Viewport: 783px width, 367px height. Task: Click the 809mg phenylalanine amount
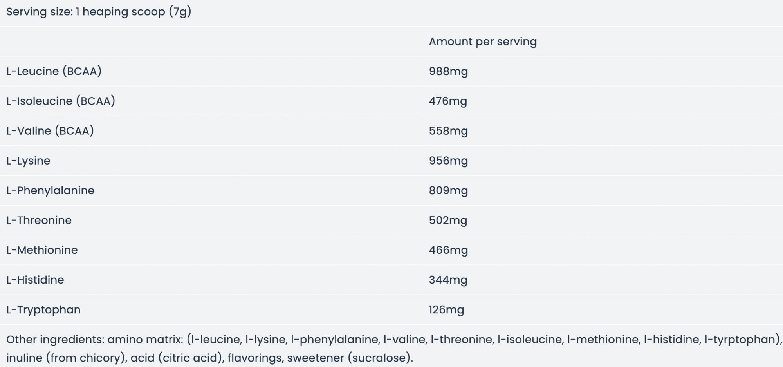[x=448, y=191]
